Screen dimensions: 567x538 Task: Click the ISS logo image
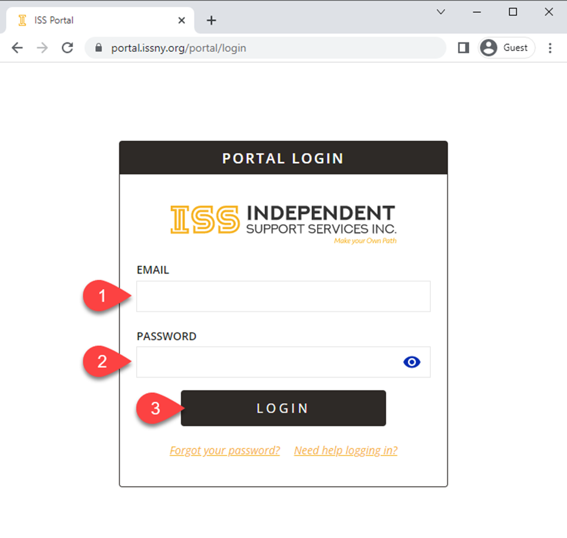(283, 224)
